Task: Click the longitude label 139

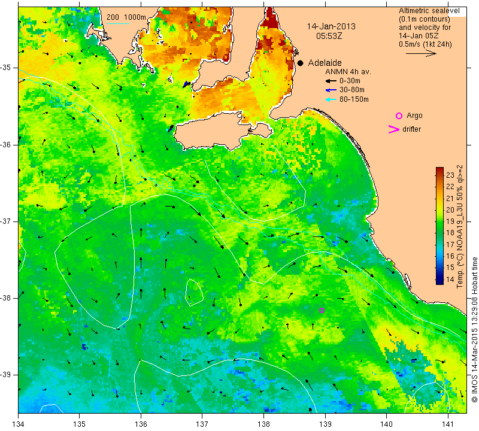Action: coord(325,424)
